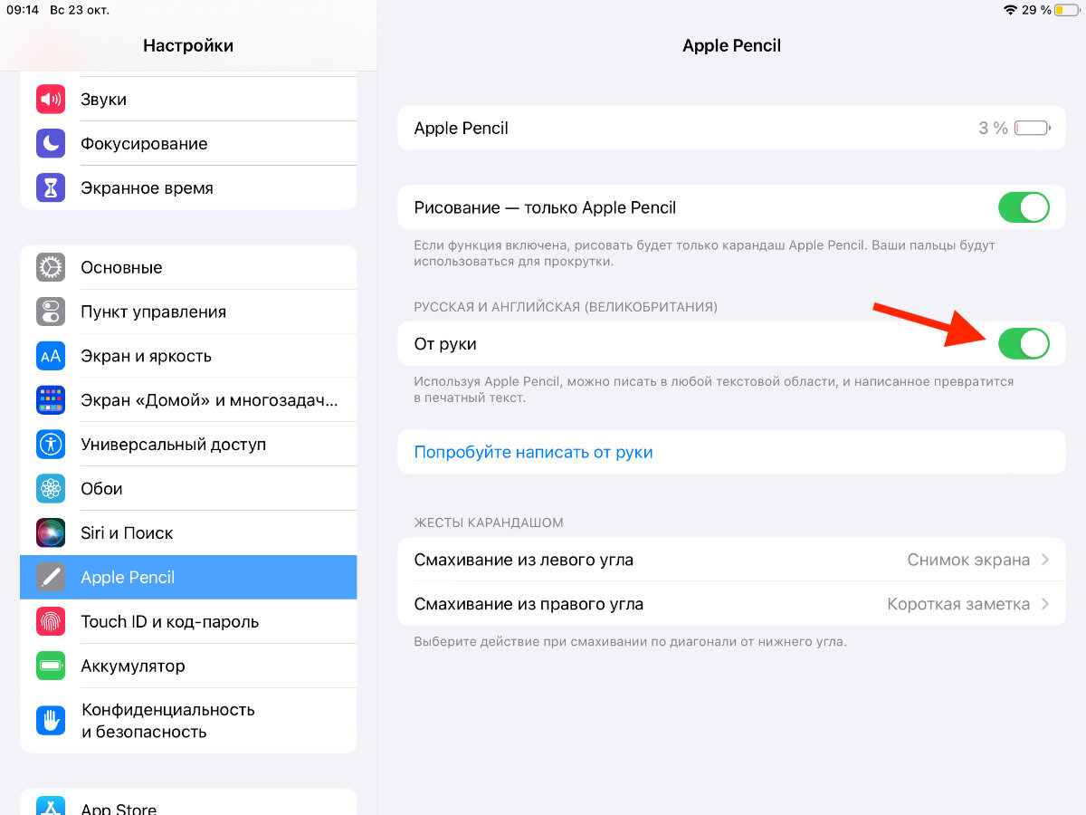Tap the Основные gear icon
Viewport: 1086px width, 815px height.
(x=51, y=267)
